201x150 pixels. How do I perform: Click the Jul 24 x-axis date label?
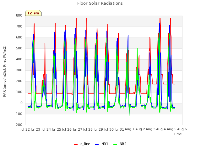46,129
